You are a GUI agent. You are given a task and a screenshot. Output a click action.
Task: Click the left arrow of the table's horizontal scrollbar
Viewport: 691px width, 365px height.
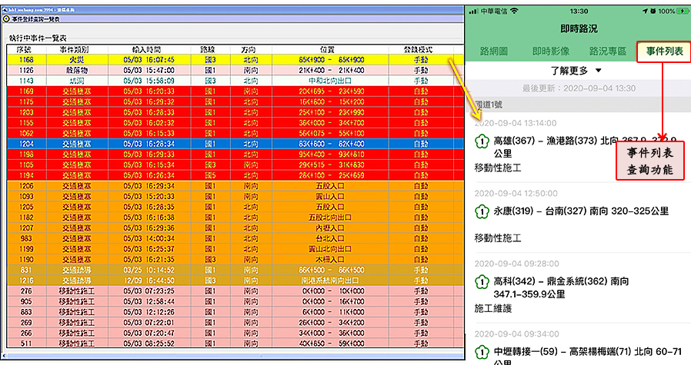coord(5,355)
